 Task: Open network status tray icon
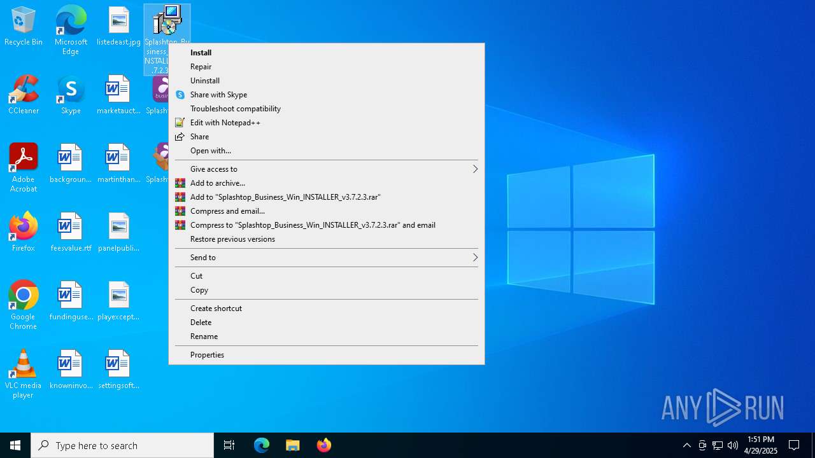point(718,445)
